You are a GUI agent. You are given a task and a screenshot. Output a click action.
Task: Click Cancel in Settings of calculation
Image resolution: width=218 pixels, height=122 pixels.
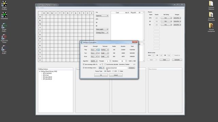click(x=116, y=75)
